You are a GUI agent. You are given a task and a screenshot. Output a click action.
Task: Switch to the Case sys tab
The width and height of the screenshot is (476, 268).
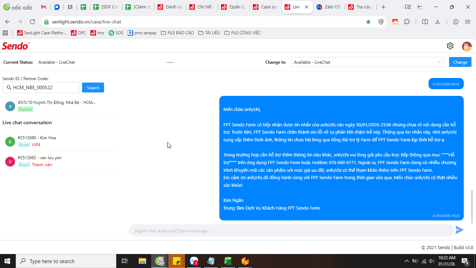(x=265, y=7)
